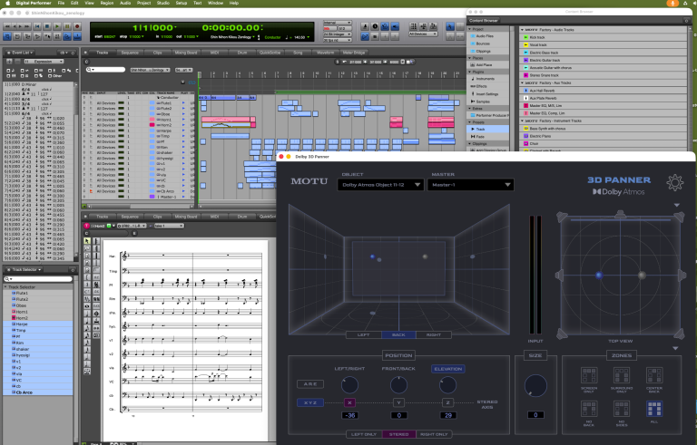697x445 pixels.
Task: Select Stereo panning mode
Action: [x=398, y=434]
